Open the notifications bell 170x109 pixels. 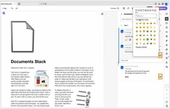[x=159, y=4]
